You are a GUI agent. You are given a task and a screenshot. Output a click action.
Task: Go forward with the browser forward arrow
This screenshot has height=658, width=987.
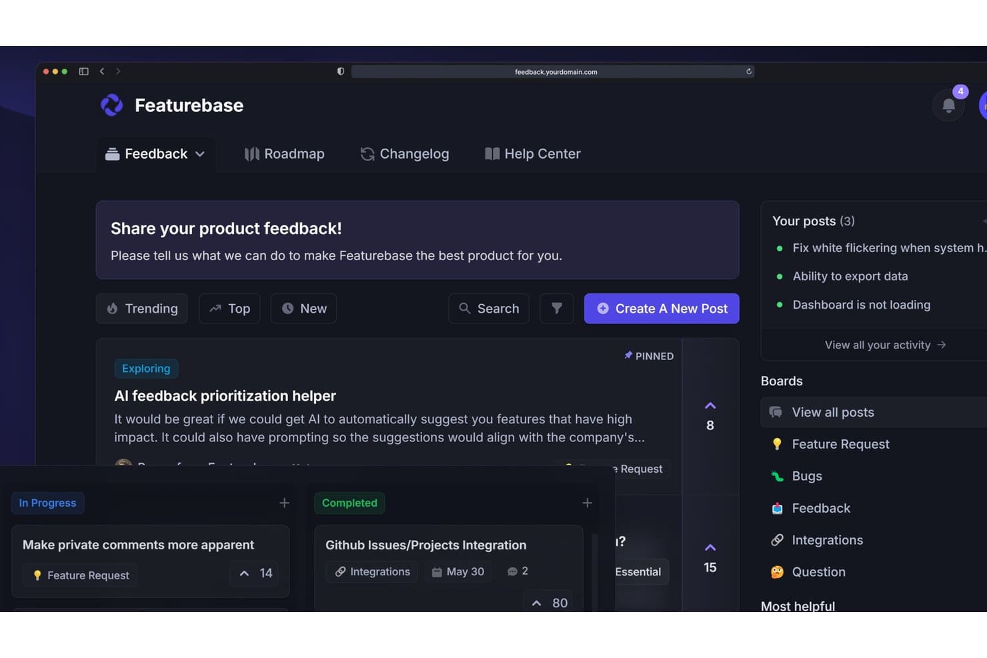(x=118, y=71)
